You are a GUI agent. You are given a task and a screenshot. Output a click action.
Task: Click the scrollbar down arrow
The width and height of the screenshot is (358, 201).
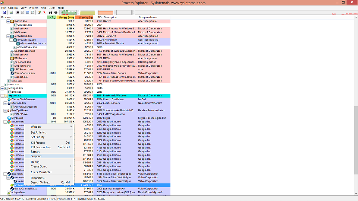point(356,194)
